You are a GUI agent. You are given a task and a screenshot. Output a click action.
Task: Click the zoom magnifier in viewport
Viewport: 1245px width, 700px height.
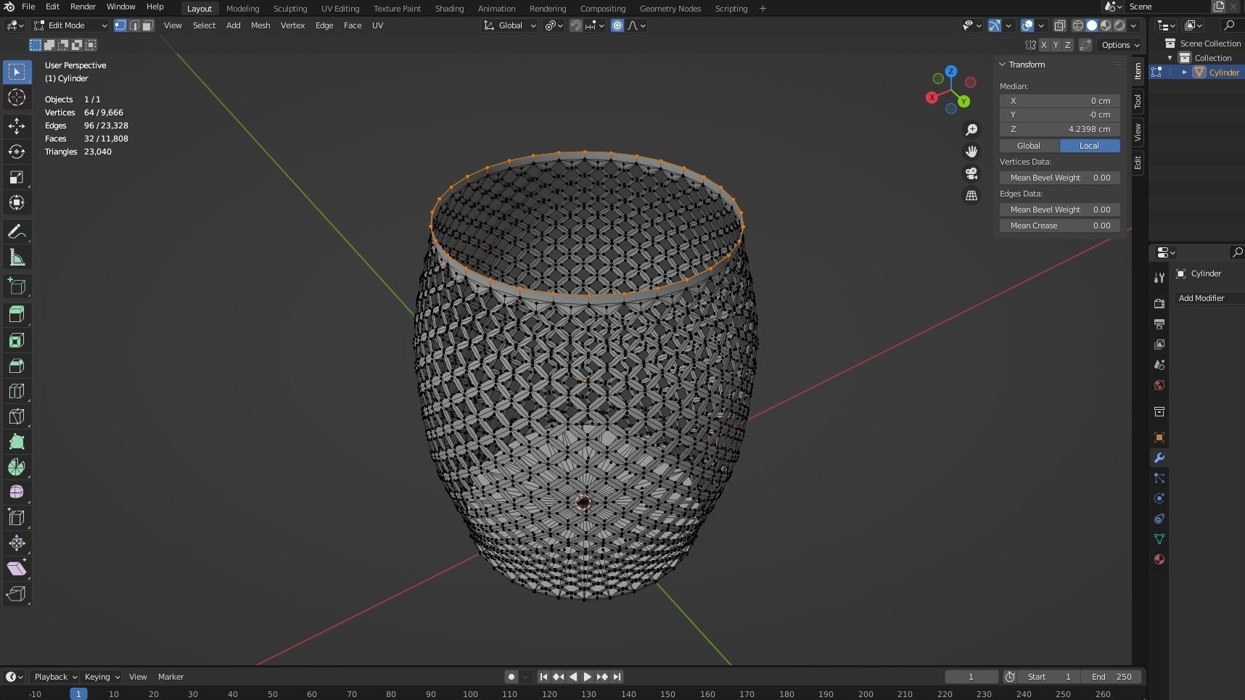tap(971, 130)
